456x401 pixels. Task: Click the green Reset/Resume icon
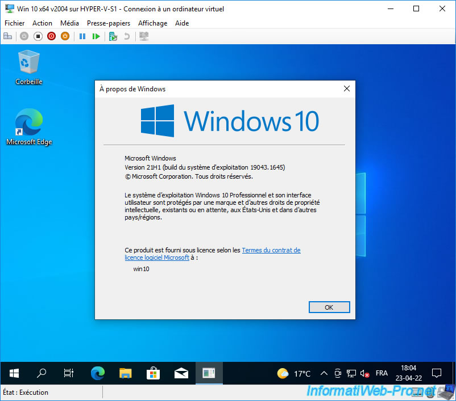click(96, 36)
